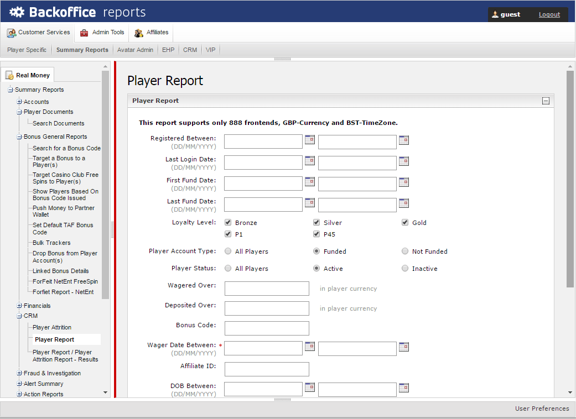The image size is (576, 419).
Task: Click the main form vertical scrollbar
Action: 570,178
